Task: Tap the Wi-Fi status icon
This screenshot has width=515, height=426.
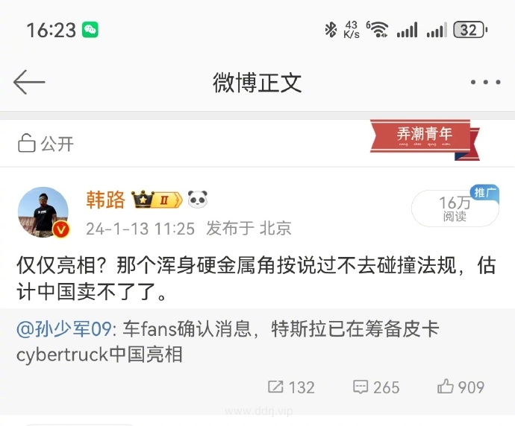Action: (x=378, y=29)
